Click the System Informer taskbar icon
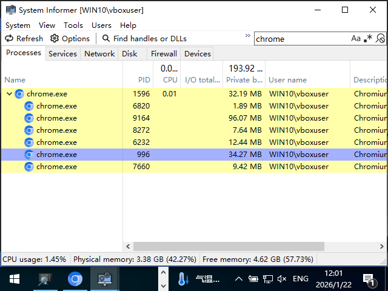Screen dimensions: 388x291 click(x=105, y=279)
